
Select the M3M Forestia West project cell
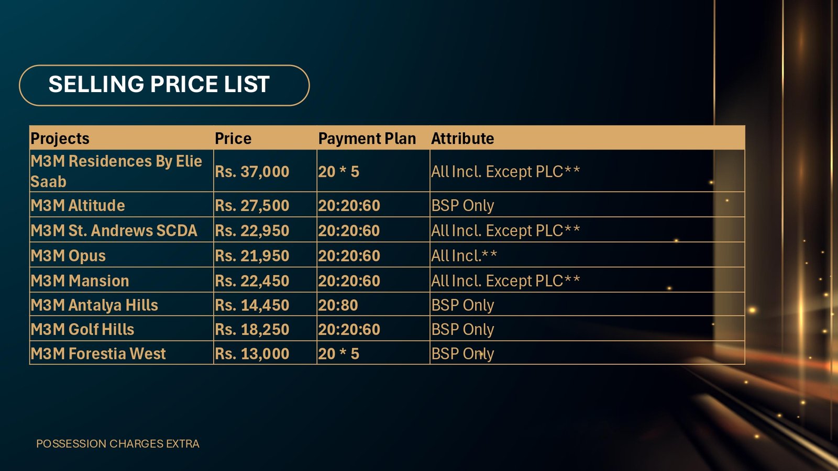point(98,354)
